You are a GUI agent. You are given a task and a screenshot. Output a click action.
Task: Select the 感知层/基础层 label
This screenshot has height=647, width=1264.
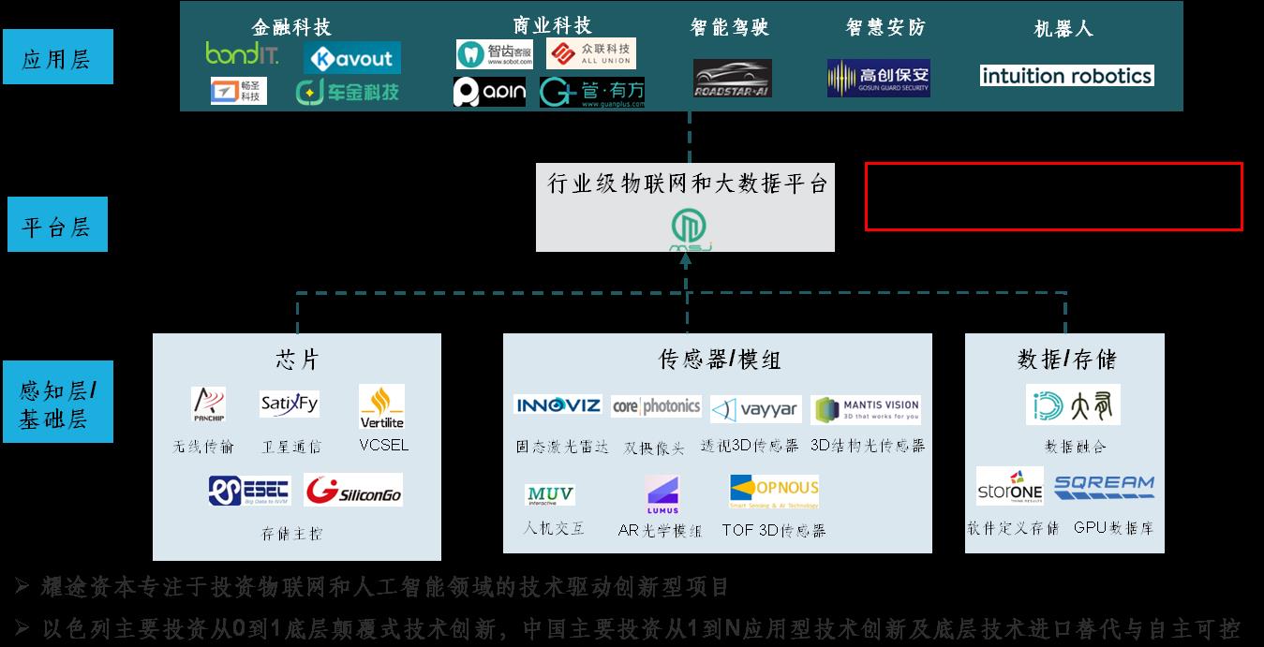point(57,401)
